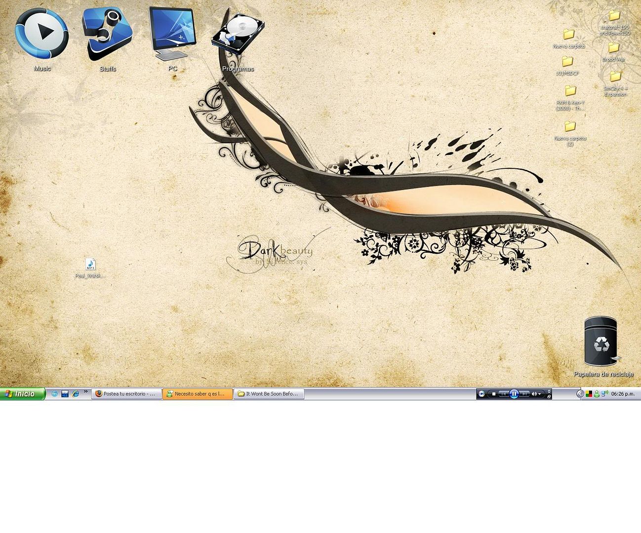641x533 pixels.
Task: Switch to Postea tu escritorio Firefox window
Action: pyautogui.click(x=126, y=394)
